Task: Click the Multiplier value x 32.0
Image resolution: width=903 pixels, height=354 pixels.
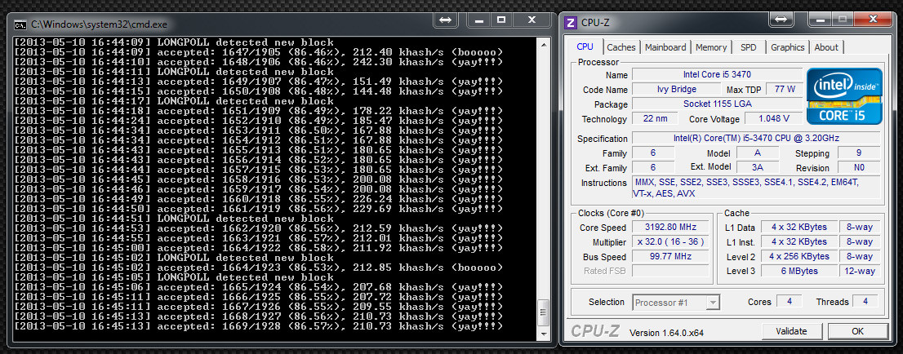Action: pos(671,241)
